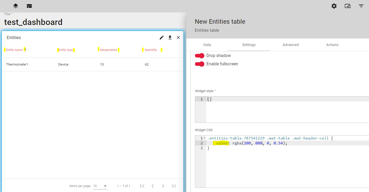Toggle the Drop shadow switch
The image size is (369, 192).
[x=200, y=56]
